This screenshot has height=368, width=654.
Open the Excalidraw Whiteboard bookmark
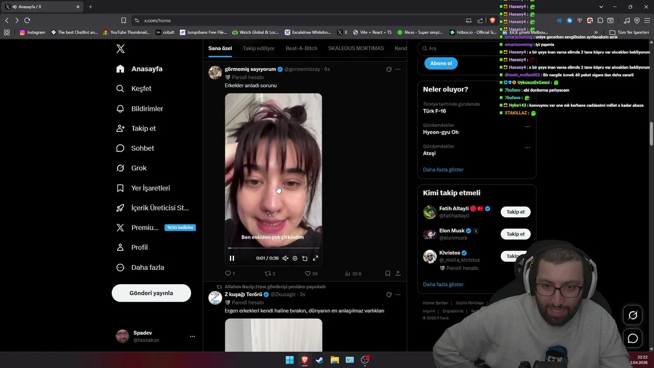[x=308, y=32]
